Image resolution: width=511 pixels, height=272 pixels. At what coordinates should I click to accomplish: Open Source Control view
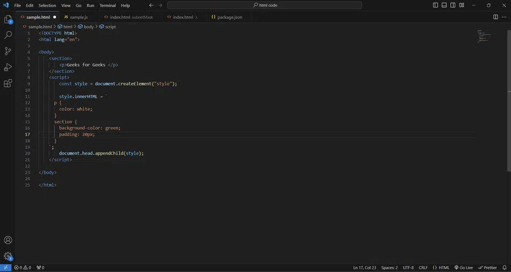[8, 51]
